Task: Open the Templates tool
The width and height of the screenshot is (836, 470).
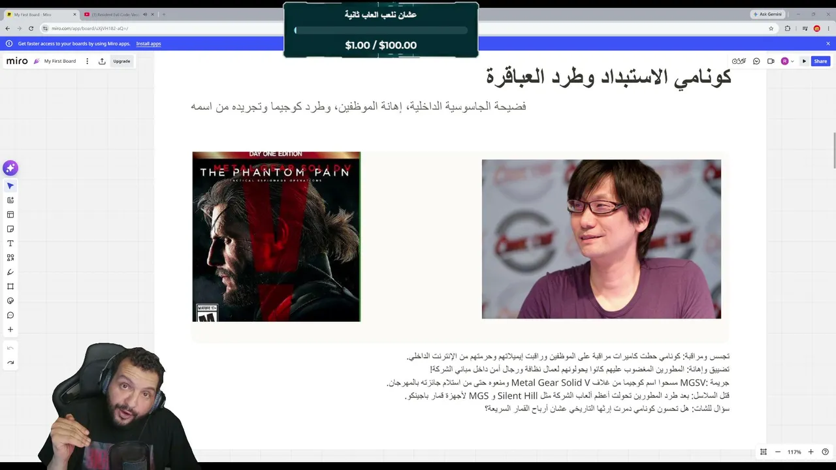Action: pyautogui.click(x=10, y=215)
